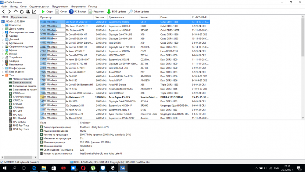Open Резултати in the toolbar
Image resolution: width=305 pixels, height=172 pixels.
(x=96, y=12)
